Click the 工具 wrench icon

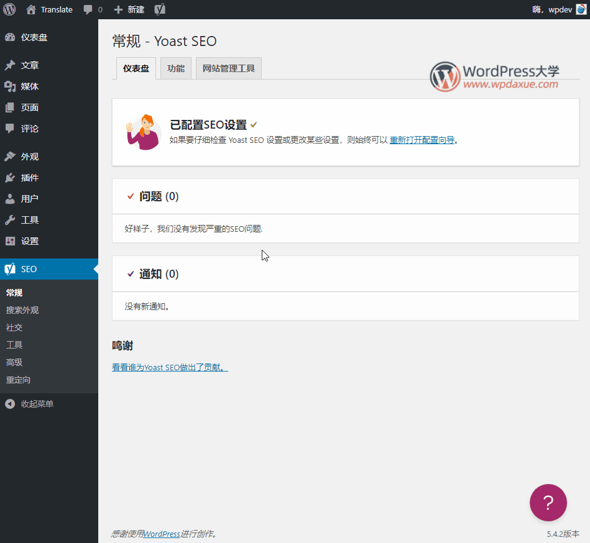click(x=10, y=220)
